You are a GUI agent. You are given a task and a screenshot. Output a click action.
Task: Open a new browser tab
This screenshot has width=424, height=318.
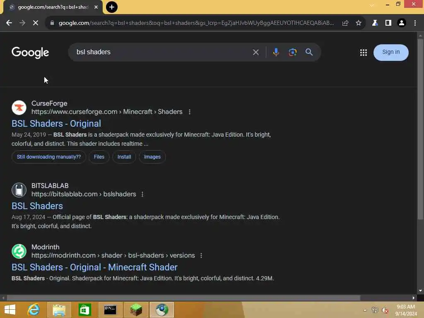click(112, 7)
